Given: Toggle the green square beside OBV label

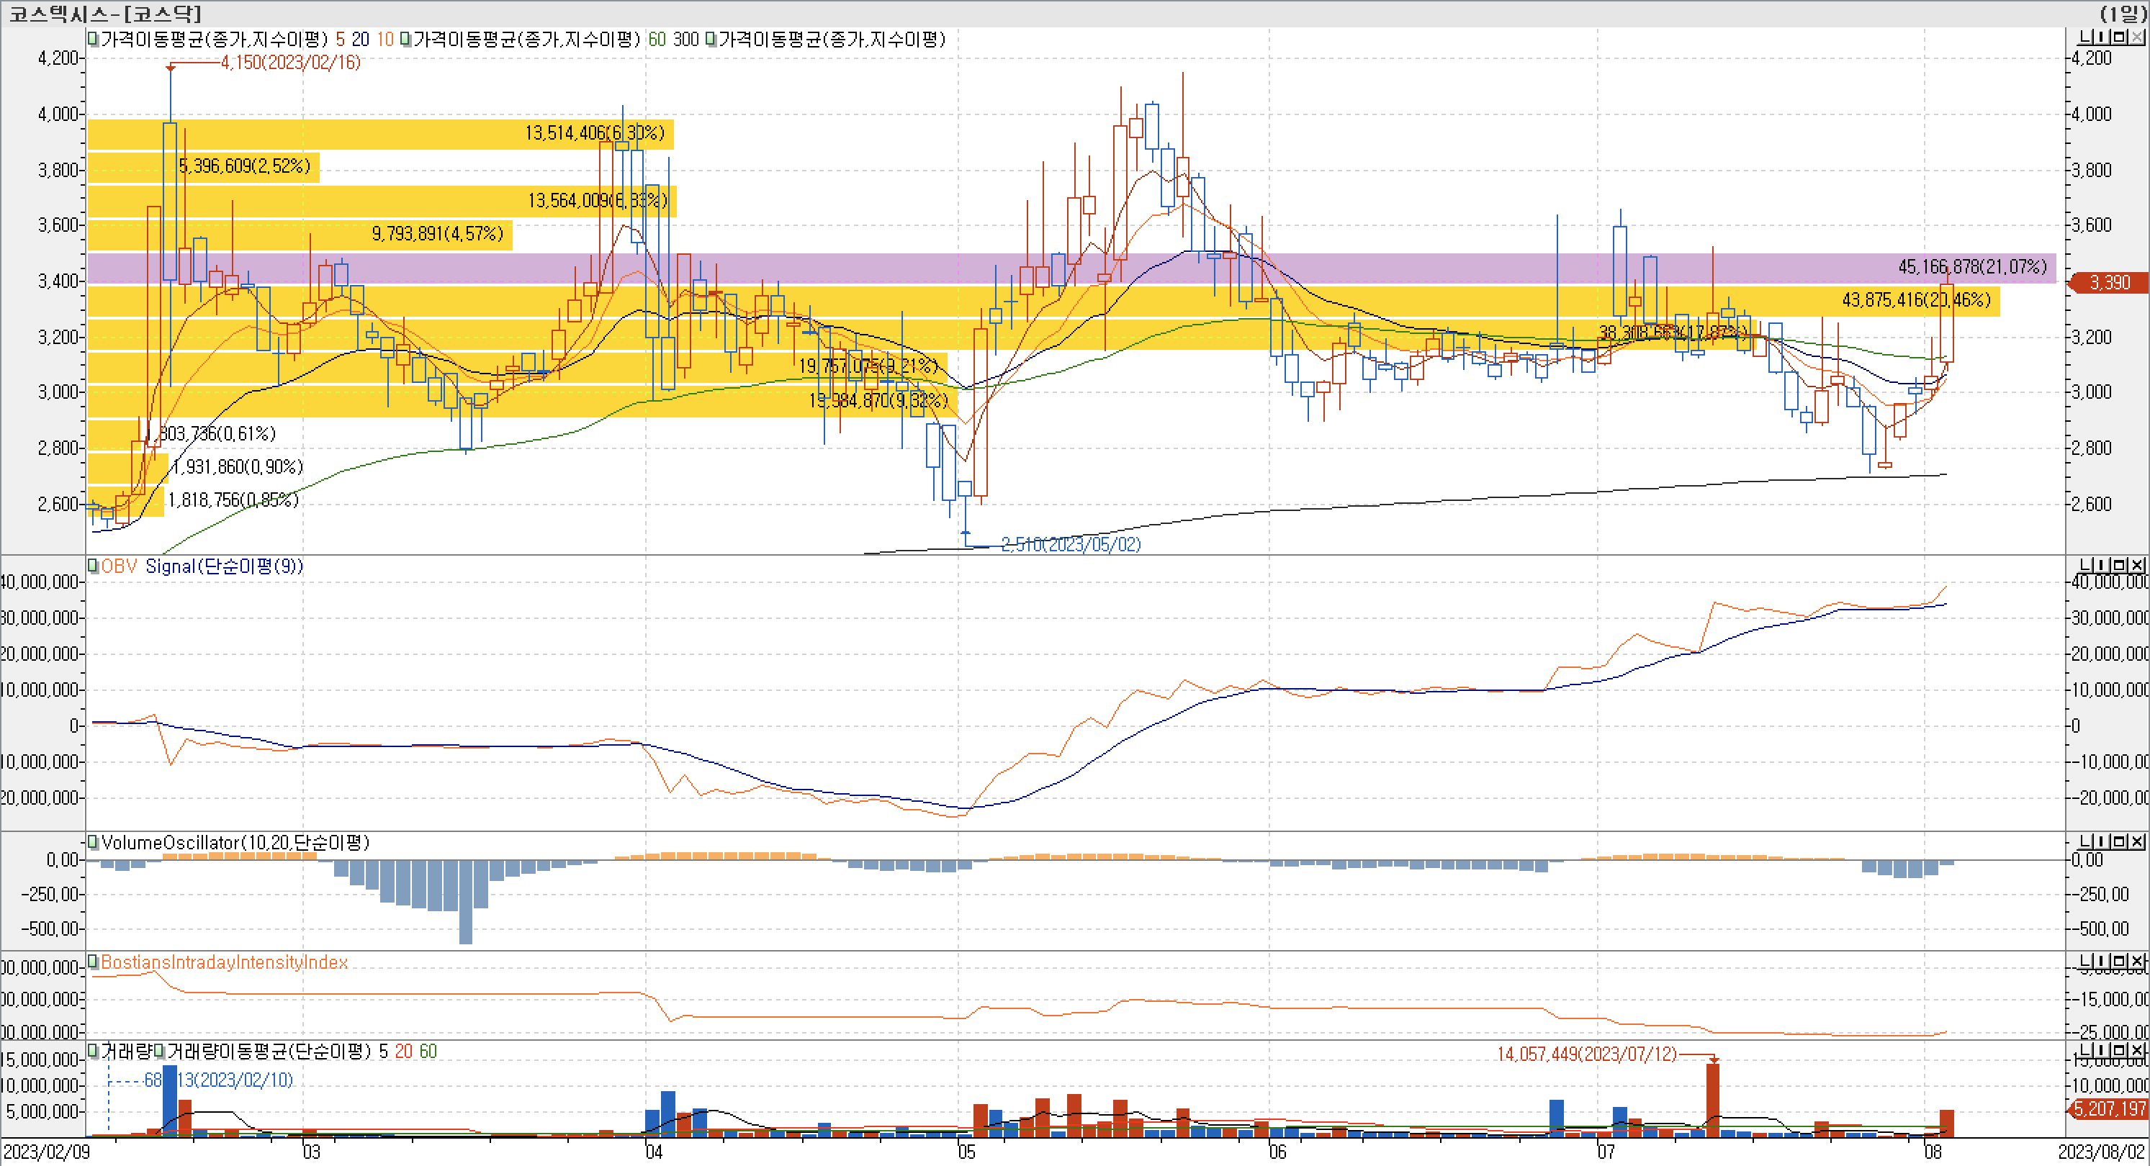Looking at the screenshot, I should tap(94, 566).
